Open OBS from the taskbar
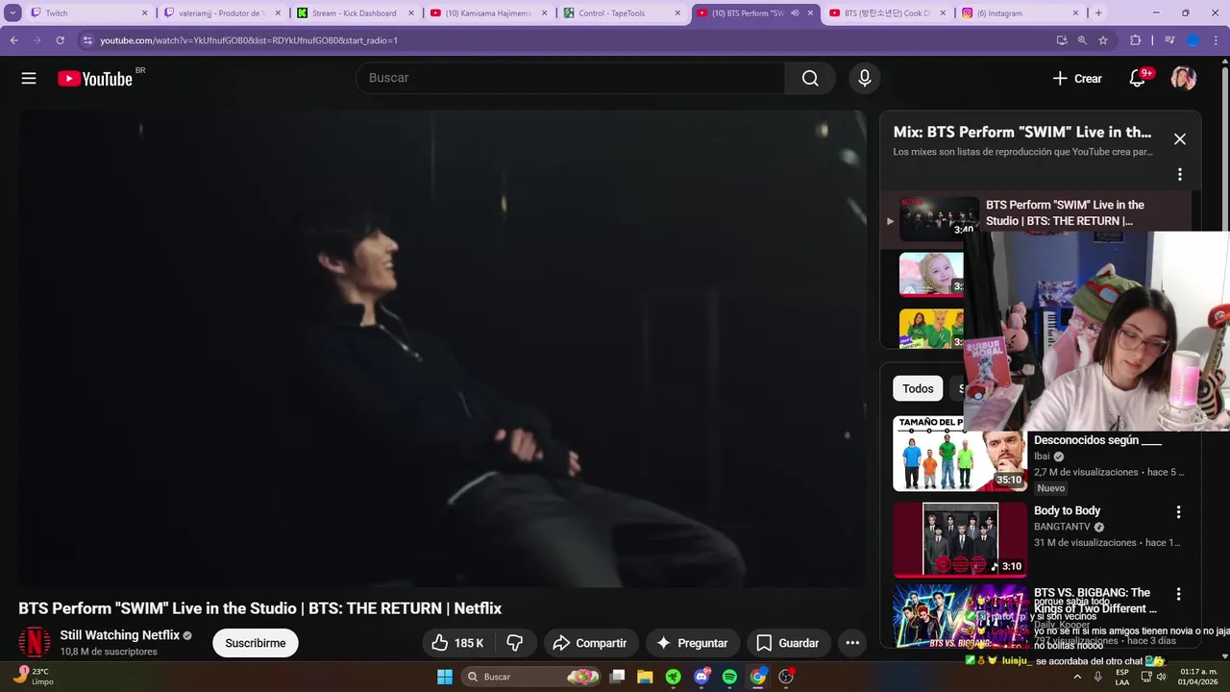Screen dimensions: 1230x692 tap(786, 677)
